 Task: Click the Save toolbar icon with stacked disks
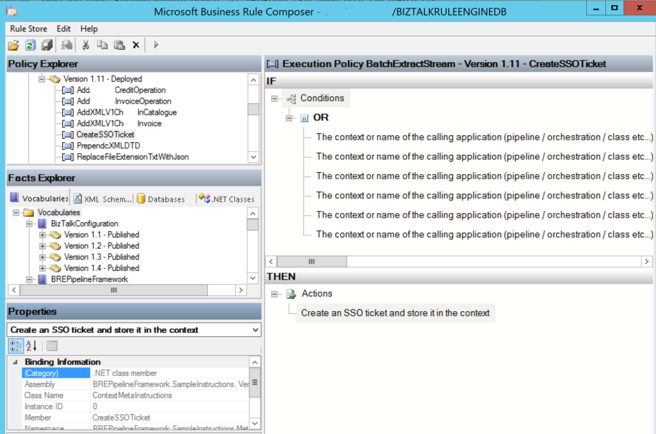tap(47, 45)
